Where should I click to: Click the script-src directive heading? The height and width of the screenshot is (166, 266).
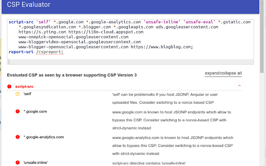[24, 86]
